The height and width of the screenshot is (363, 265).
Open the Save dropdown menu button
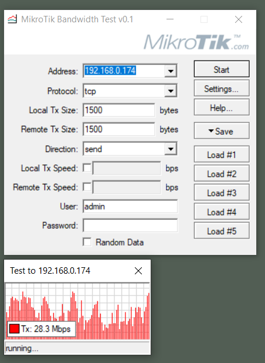pos(222,131)
